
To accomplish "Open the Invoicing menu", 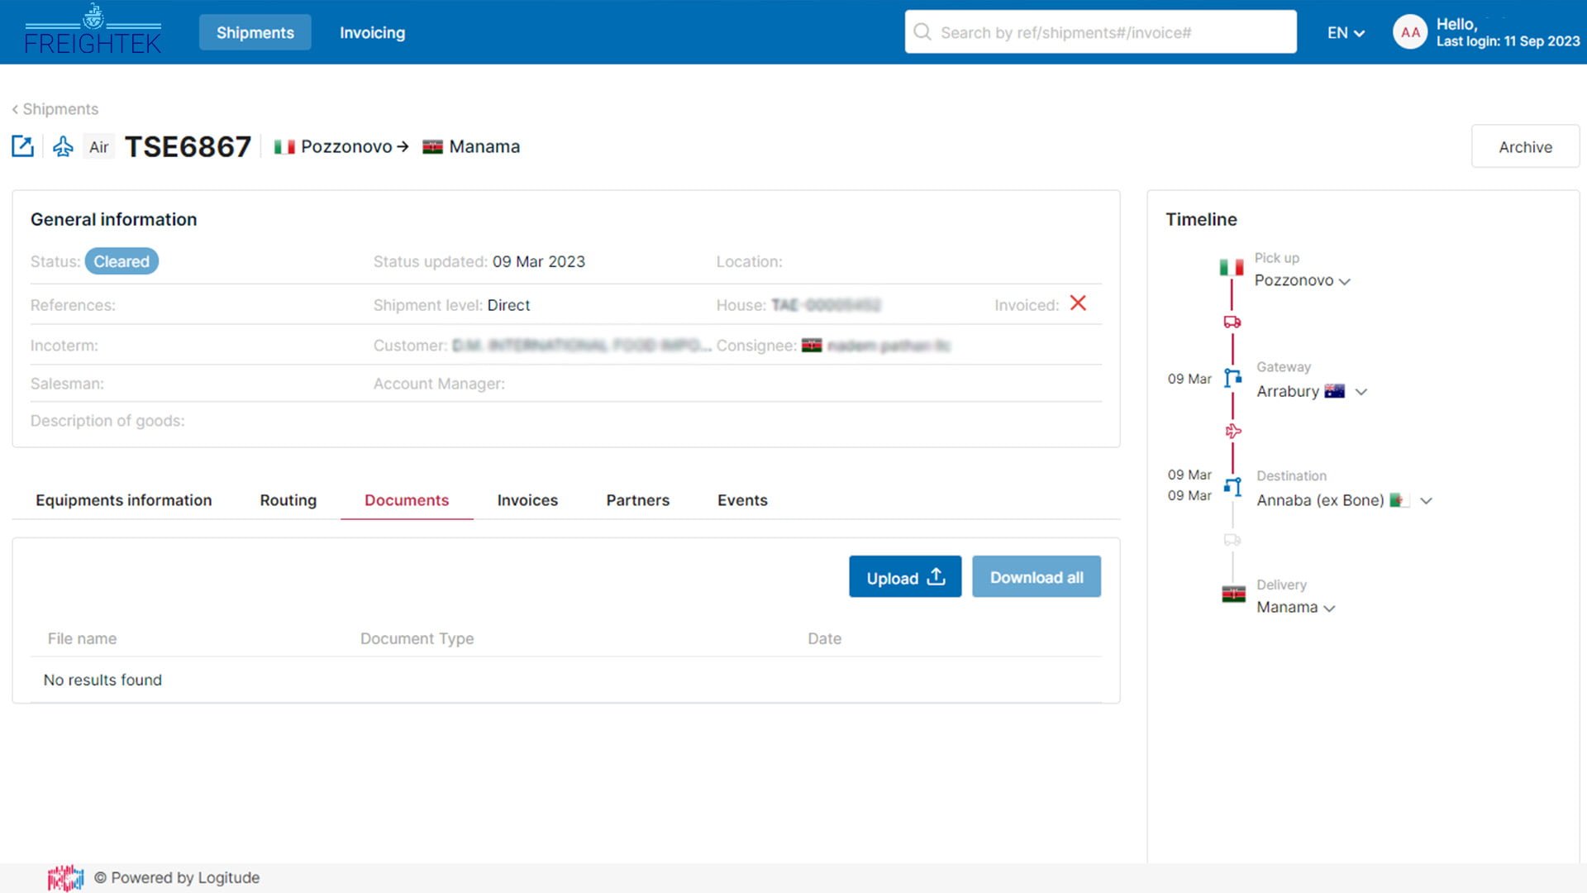I will (x=372, y=33).
